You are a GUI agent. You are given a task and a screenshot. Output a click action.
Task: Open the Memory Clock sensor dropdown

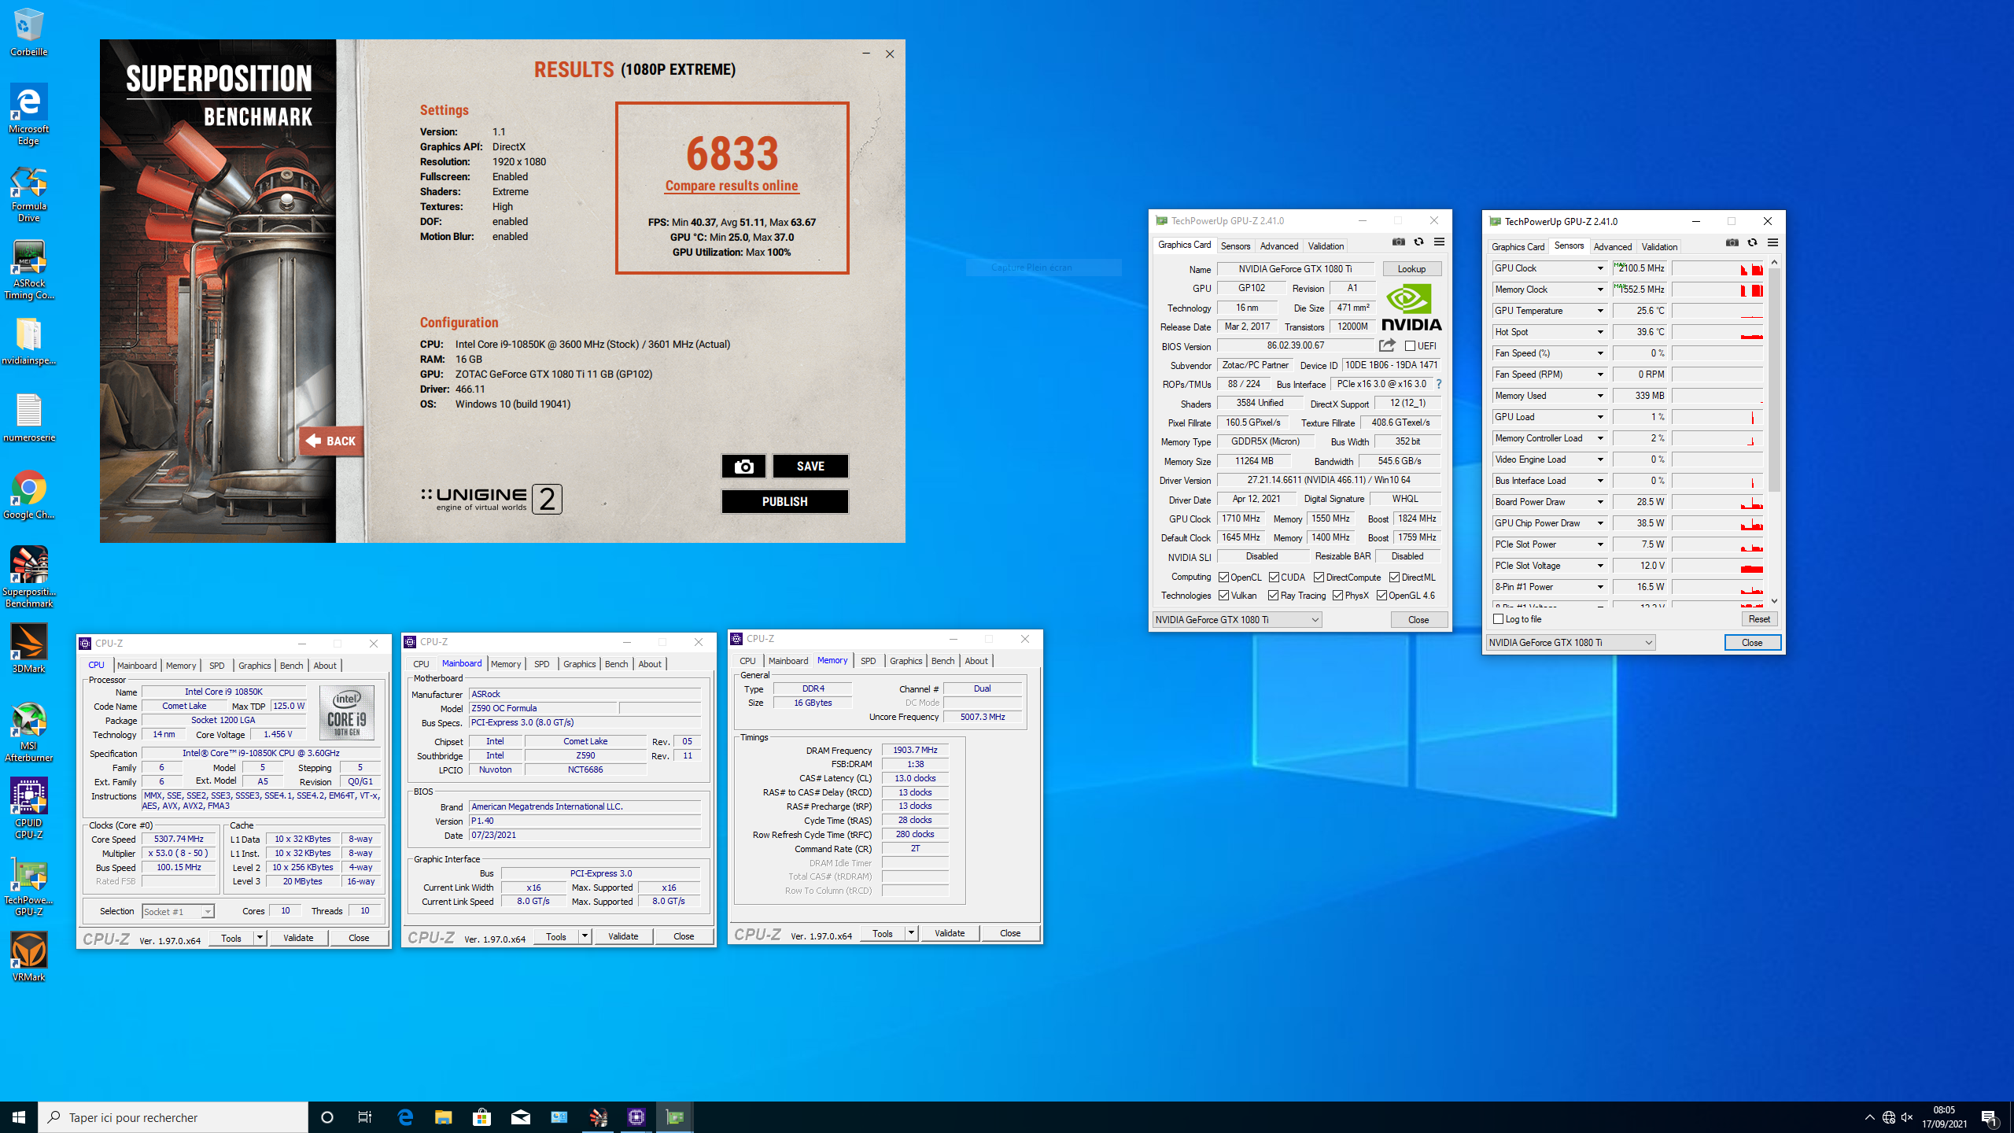pos(1599,290)
